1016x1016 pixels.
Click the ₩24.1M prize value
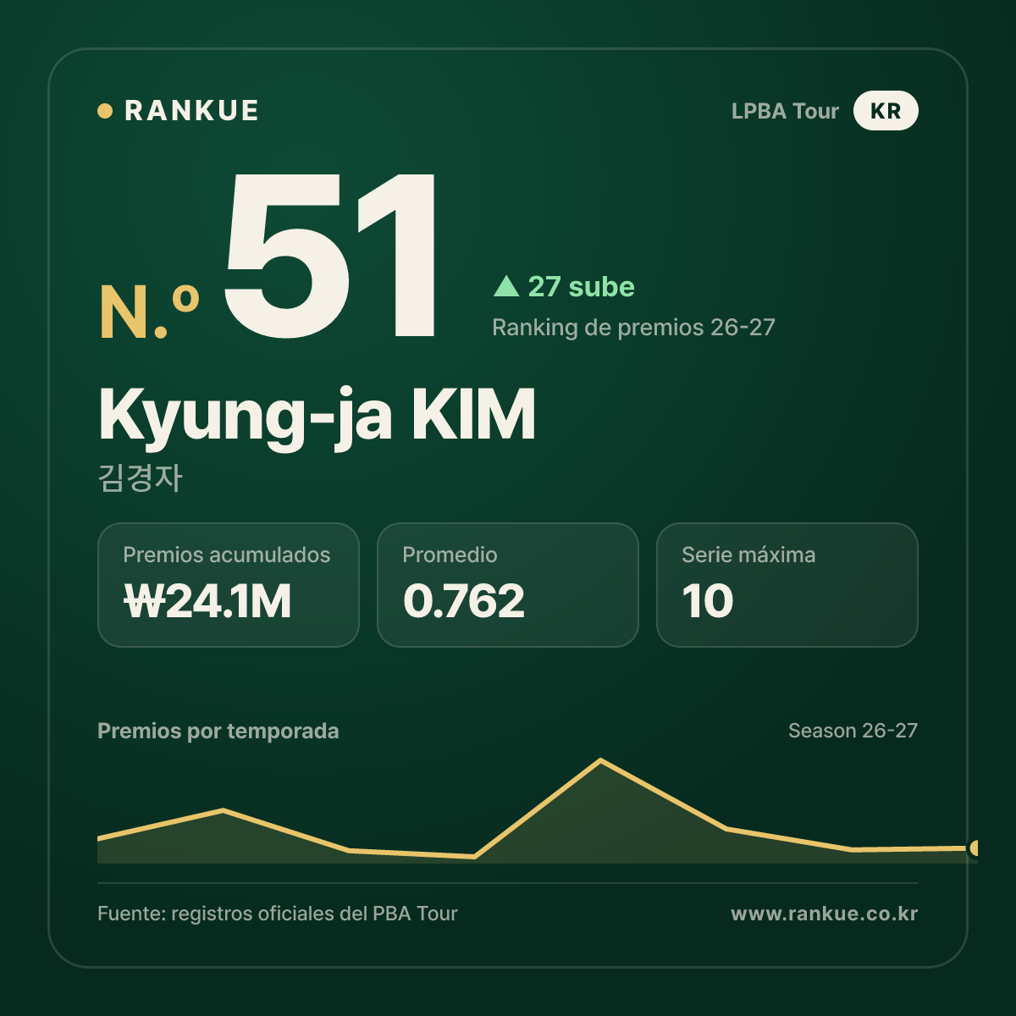click(x=207, y=601)
